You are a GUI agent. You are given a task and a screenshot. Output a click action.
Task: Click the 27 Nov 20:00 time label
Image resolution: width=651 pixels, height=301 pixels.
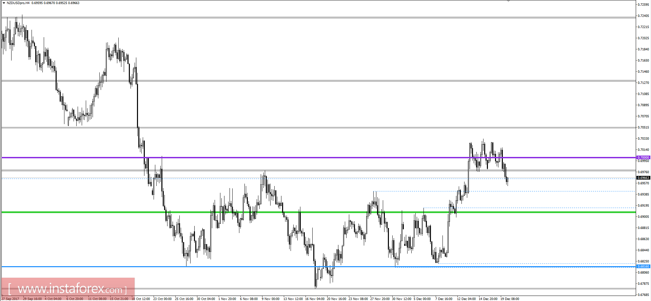click(380, 299)
